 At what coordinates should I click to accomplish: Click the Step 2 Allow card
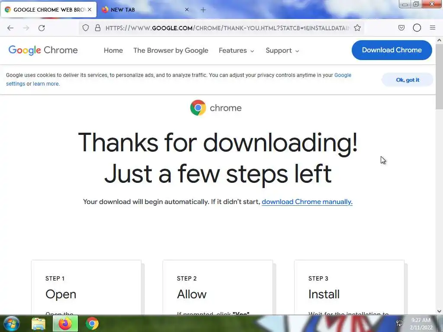[218, 287]
